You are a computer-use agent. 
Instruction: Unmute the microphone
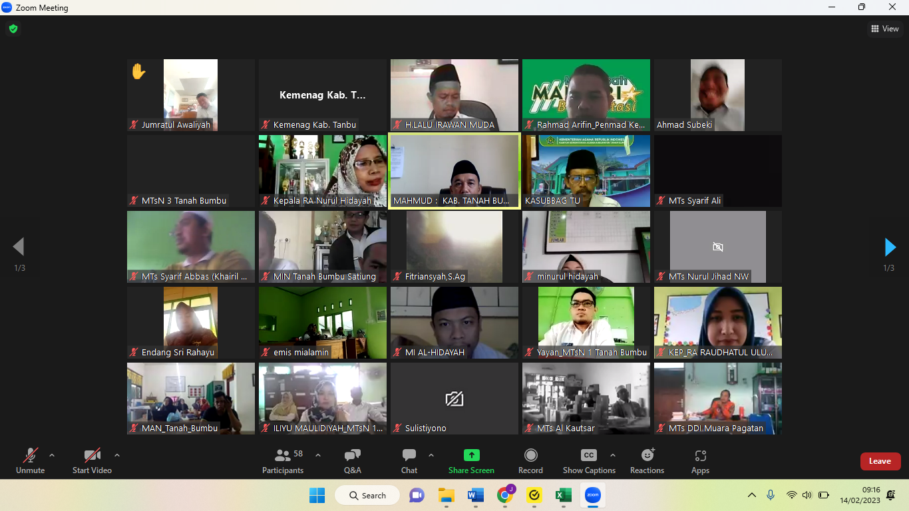coord(31,461)
